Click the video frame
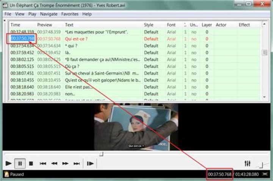Image resolution: width=273 pixels, height=181 pixels. coord(136,127)
